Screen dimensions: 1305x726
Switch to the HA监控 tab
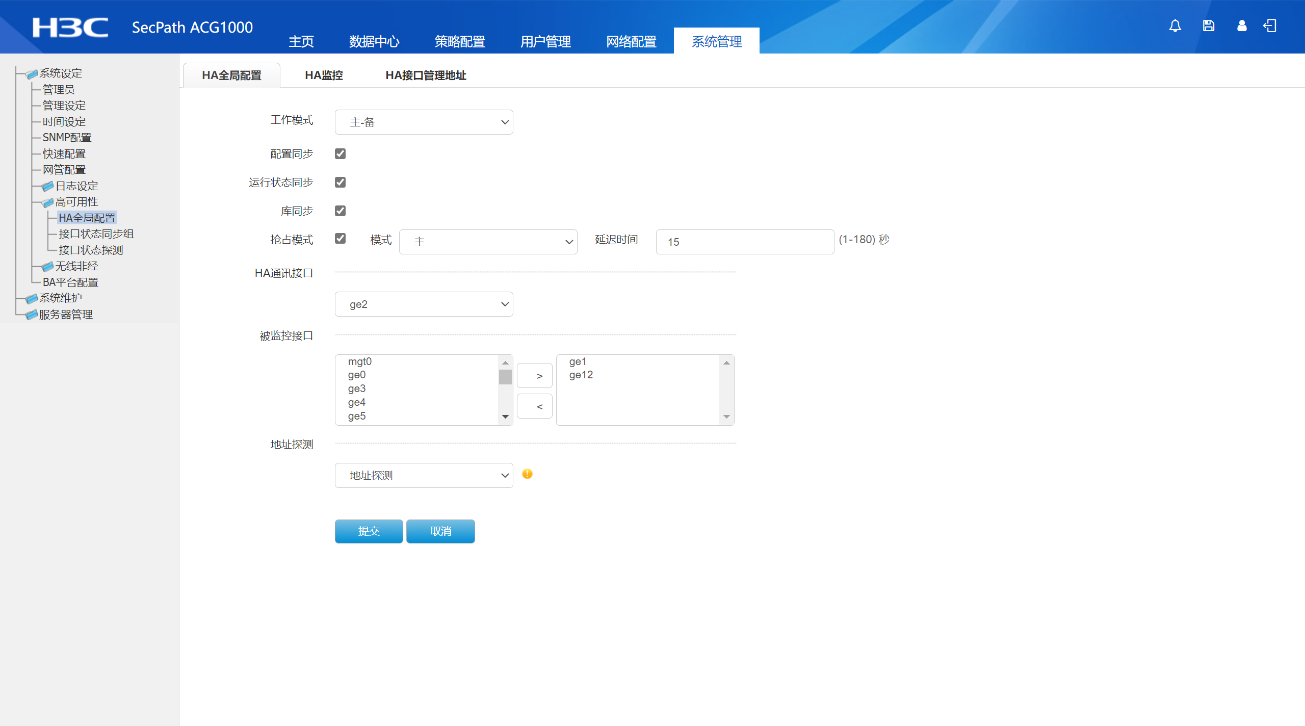(324, 75)
